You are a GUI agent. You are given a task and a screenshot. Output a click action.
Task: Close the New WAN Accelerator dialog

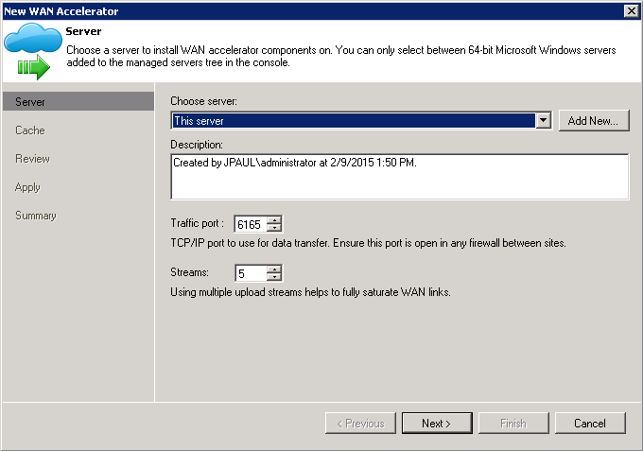(631, 11)
